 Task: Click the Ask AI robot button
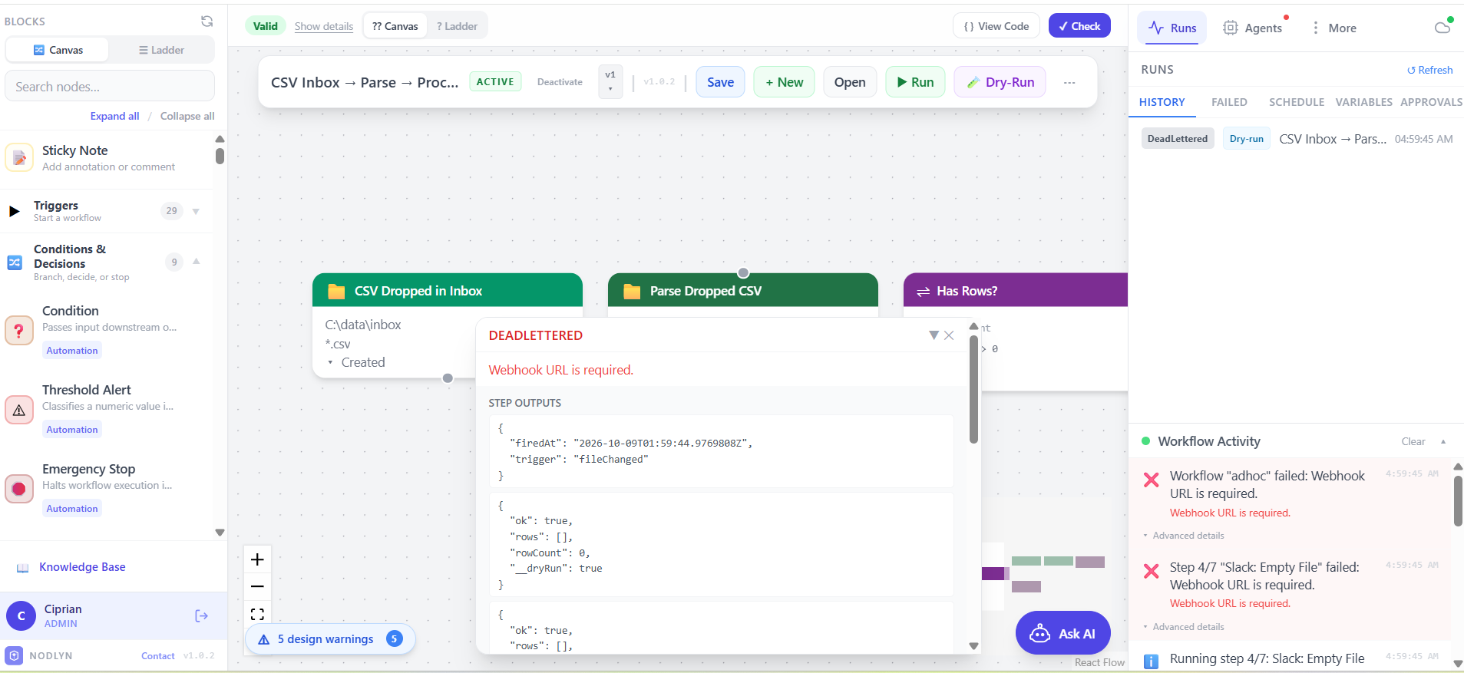pyautogui.click(x=1063, y=633)
